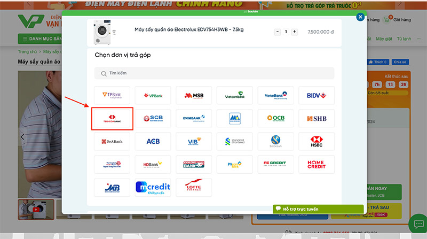Select MSB bank logo

(x=194, y=95)
